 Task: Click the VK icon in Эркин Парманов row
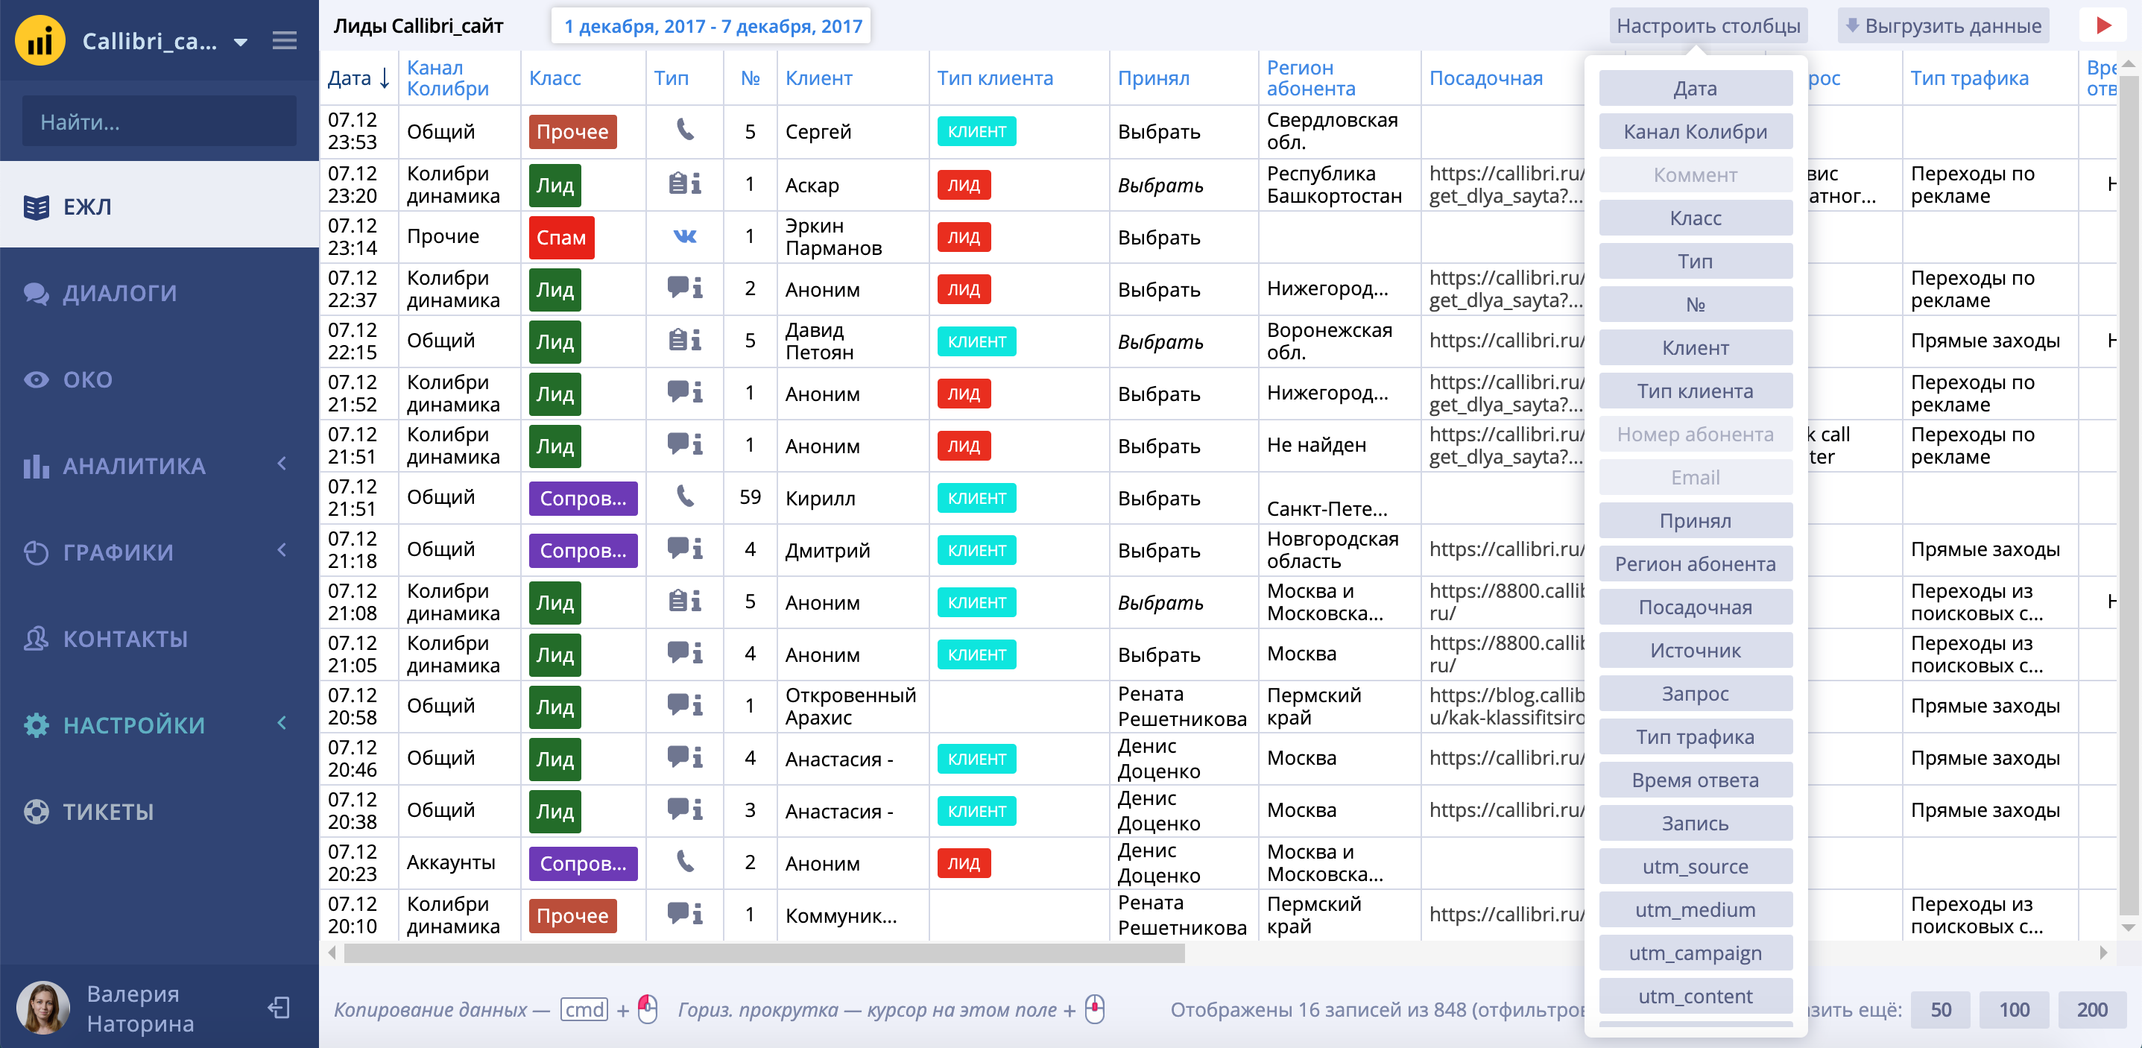point(684,237)
